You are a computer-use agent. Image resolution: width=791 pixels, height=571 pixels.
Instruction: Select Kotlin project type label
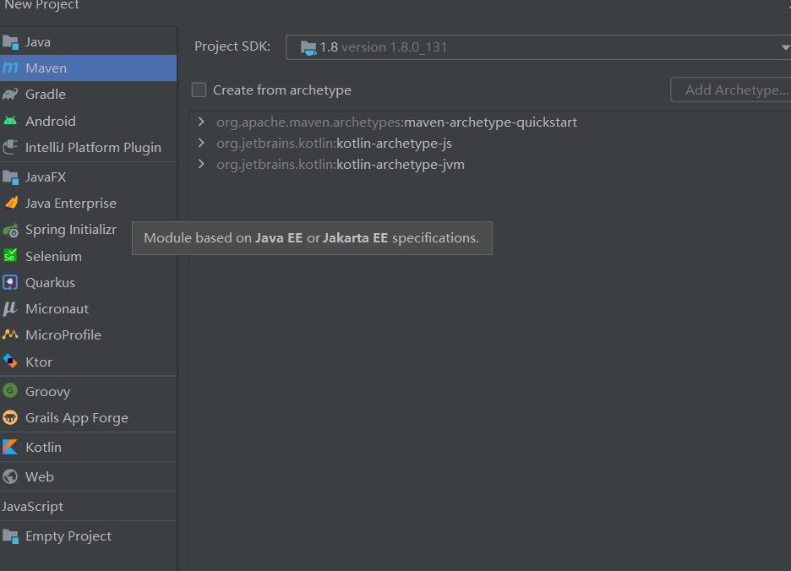43,448
